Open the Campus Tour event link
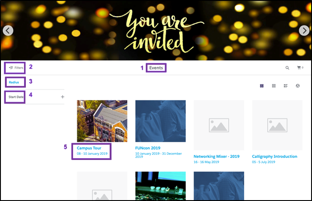This screenshot has height=201, width=312. pos(90,148)
